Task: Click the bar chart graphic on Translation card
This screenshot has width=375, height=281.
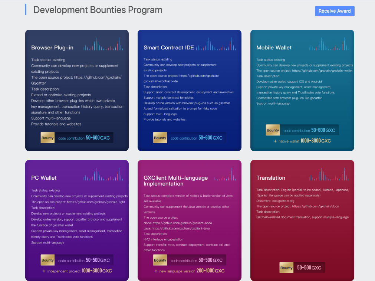Action: [329, 174]
